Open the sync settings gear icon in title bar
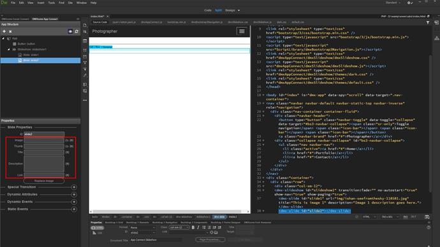440x247 pixels. pyautogui.click(x=409, y=3)
